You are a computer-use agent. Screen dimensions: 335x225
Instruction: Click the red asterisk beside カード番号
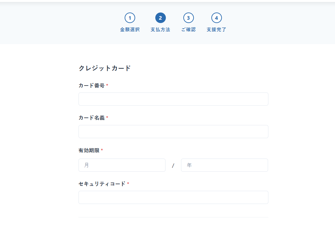(107, 86)
